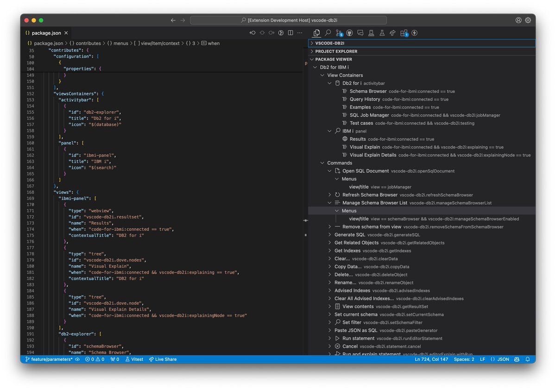Select view == jobManager menu entry

click(422, 187)
